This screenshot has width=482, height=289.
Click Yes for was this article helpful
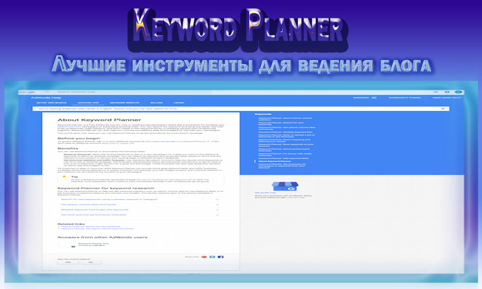(68, 263)
